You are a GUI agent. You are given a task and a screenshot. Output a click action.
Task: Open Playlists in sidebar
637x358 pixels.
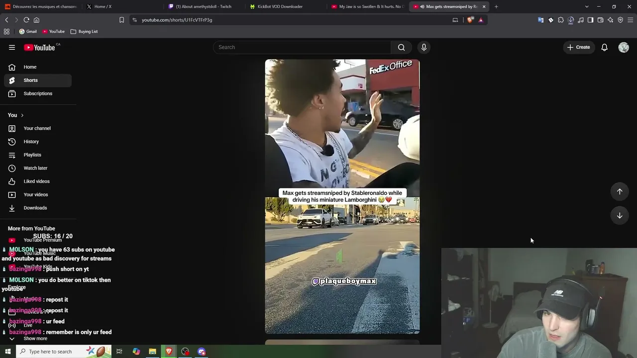38,155
